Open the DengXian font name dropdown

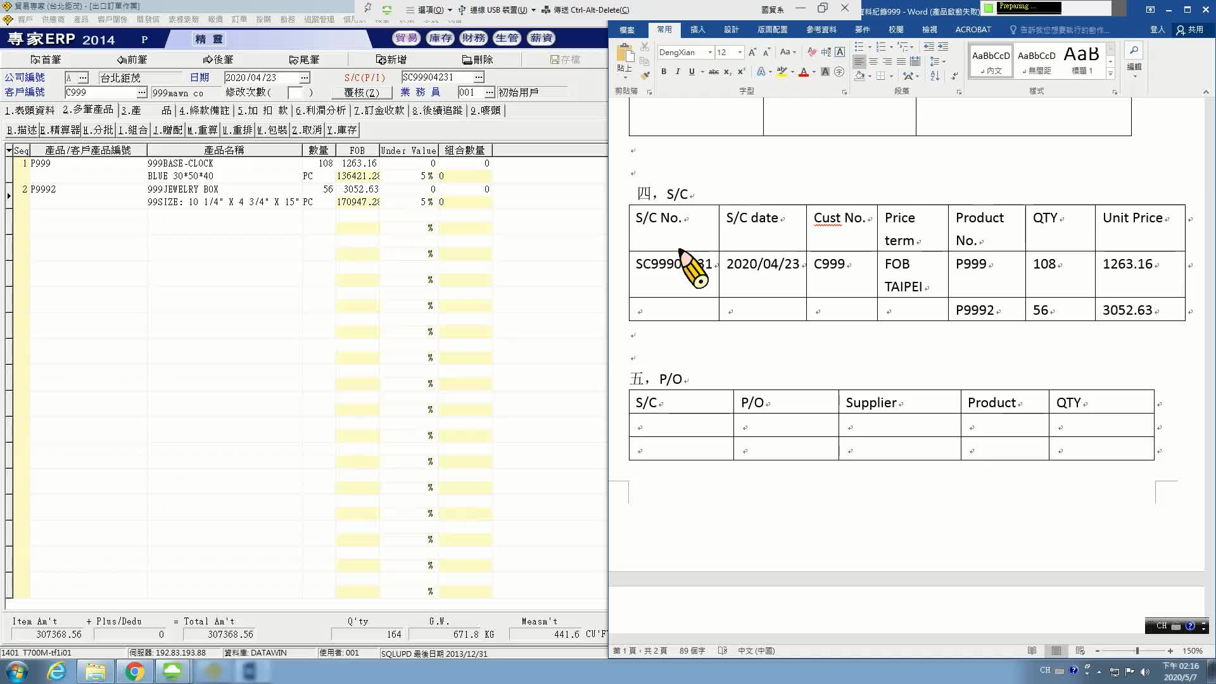coord(710,52)
